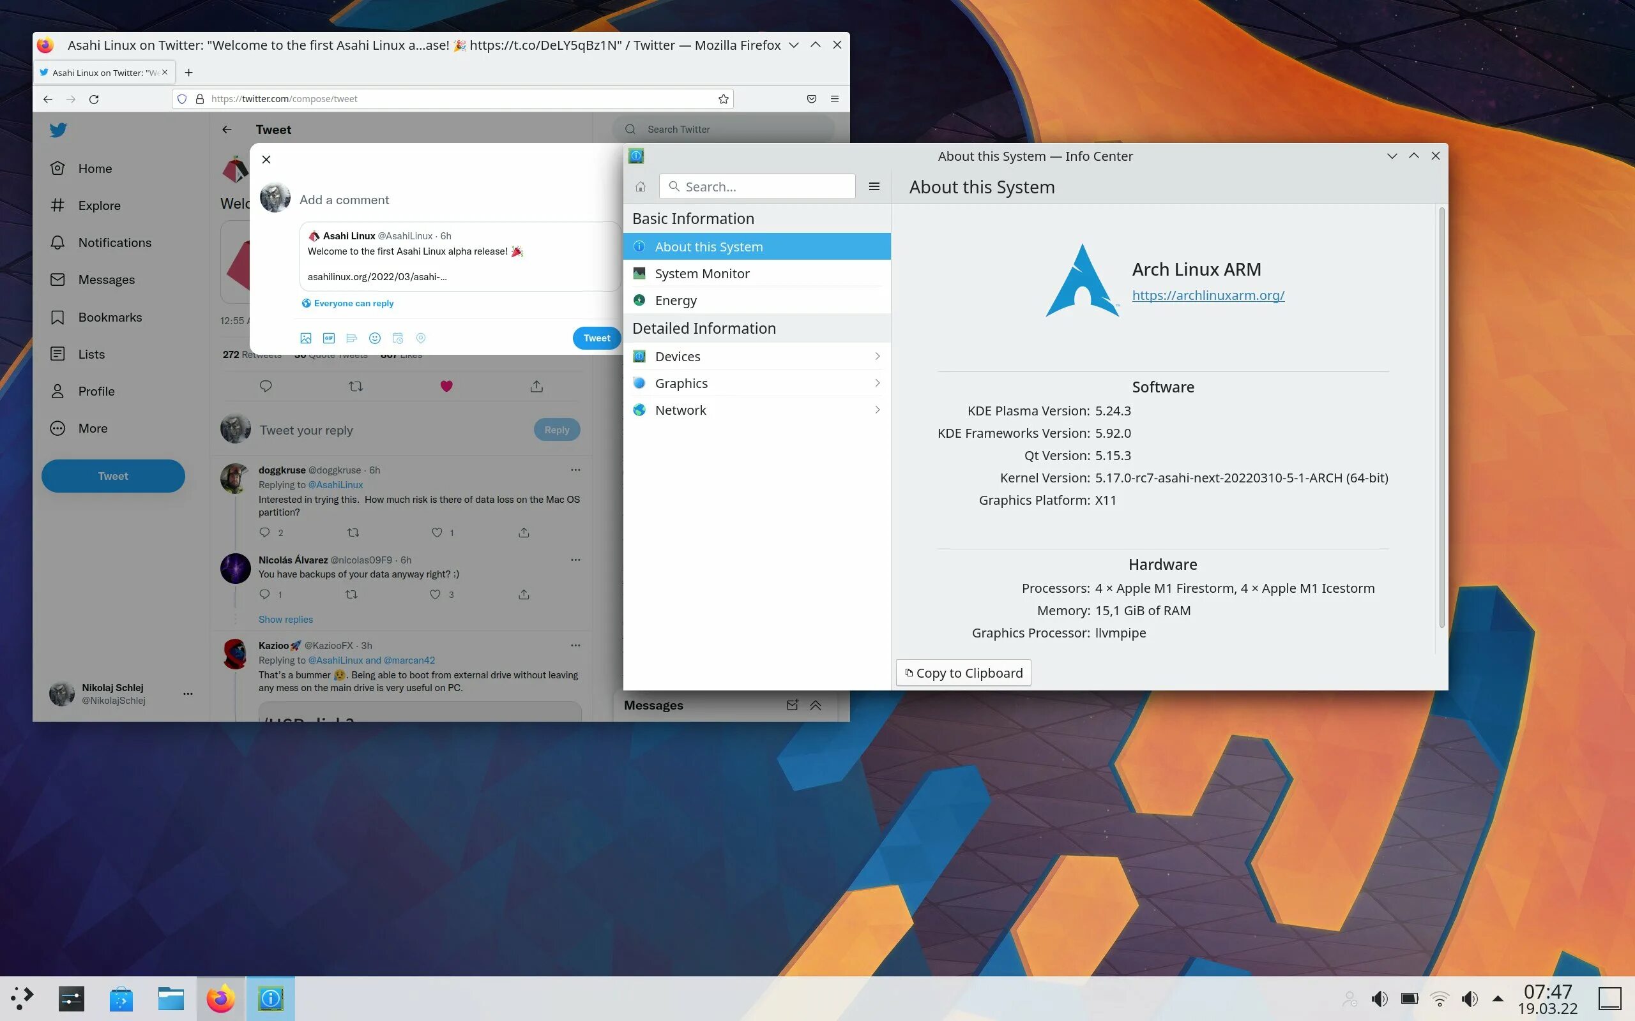Click the Info Center home icon
This screenshot has width=1635, height=1021.
pyautogui.click(x=640, y=186)
